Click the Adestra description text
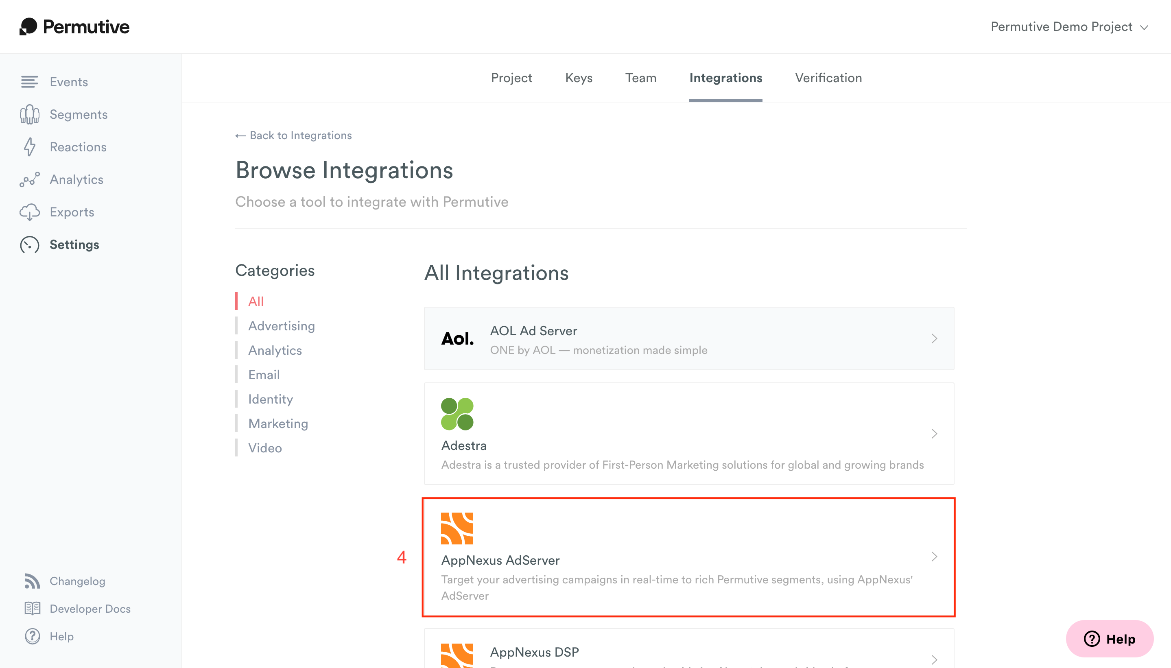The height and width of the screenshot is (668, 1171). tap(682, 465)
